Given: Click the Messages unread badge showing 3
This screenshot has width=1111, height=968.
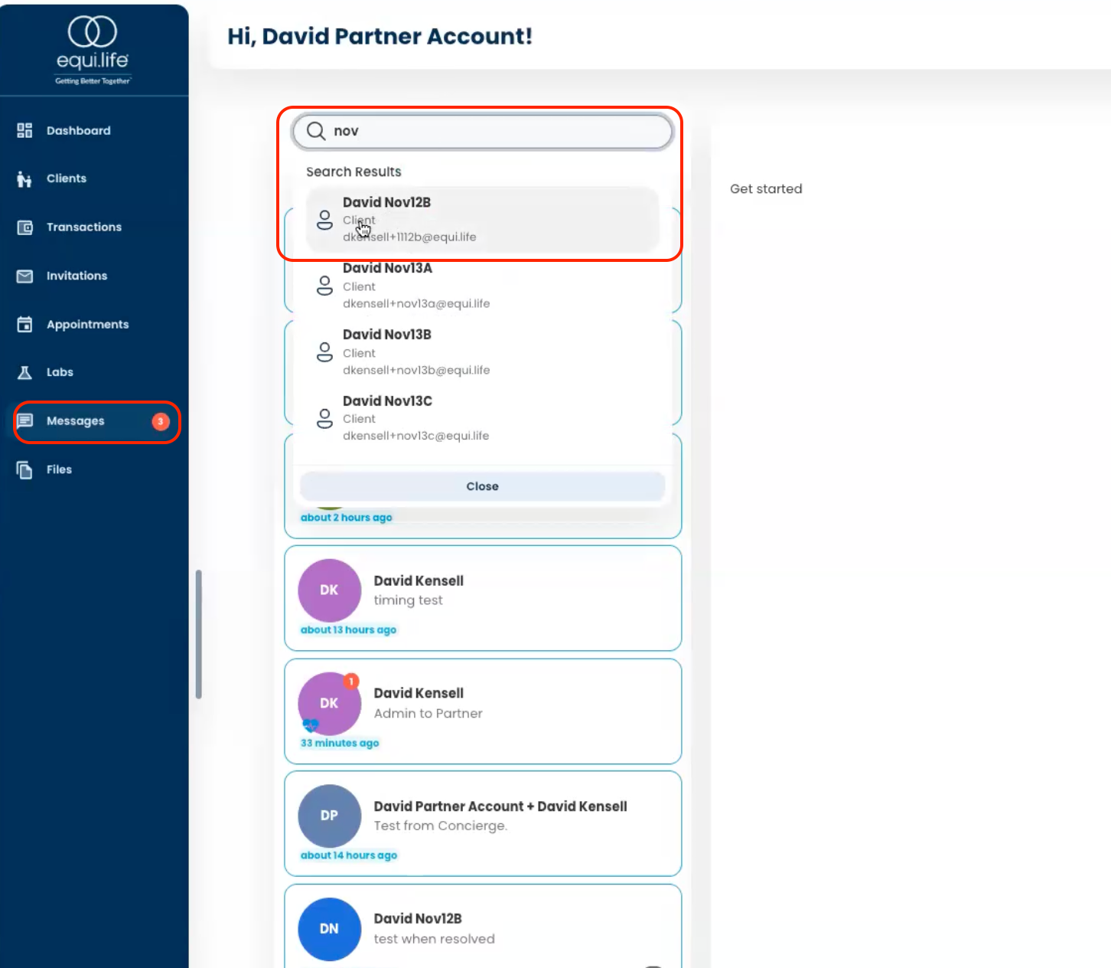Looking at the screenshot, I should [x=160, y=421].
